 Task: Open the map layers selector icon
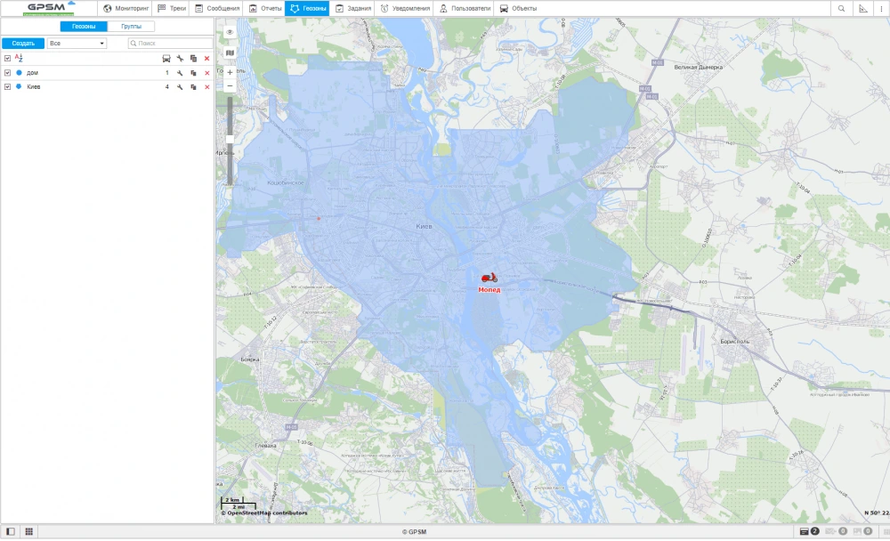230,52
